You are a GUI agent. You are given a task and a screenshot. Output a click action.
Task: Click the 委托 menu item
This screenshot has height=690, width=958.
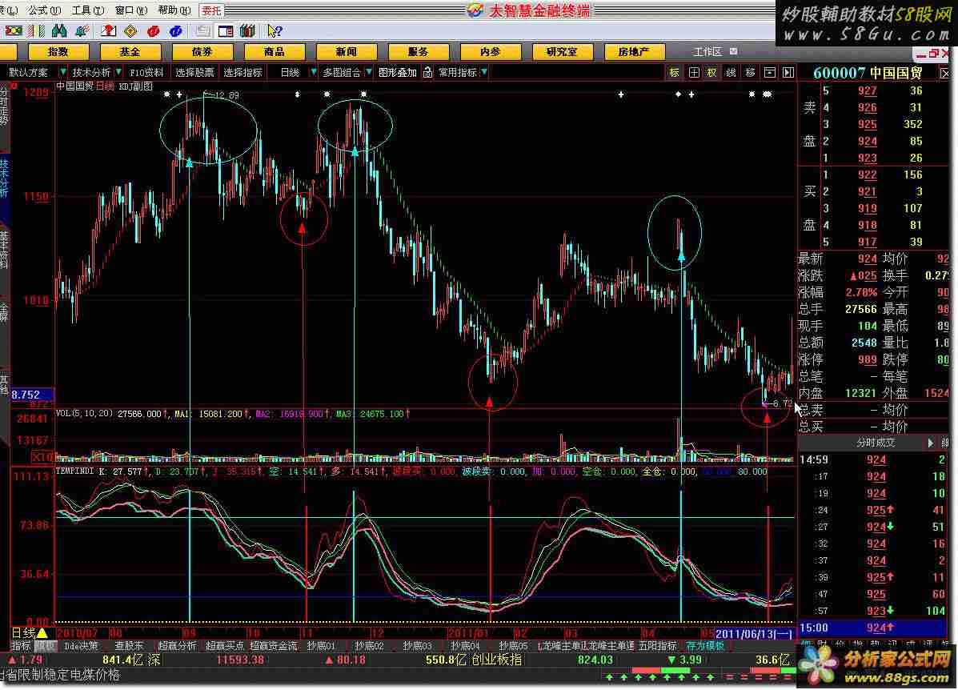211,10
